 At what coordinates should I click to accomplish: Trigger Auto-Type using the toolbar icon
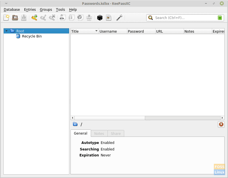(x=89, y=17)
